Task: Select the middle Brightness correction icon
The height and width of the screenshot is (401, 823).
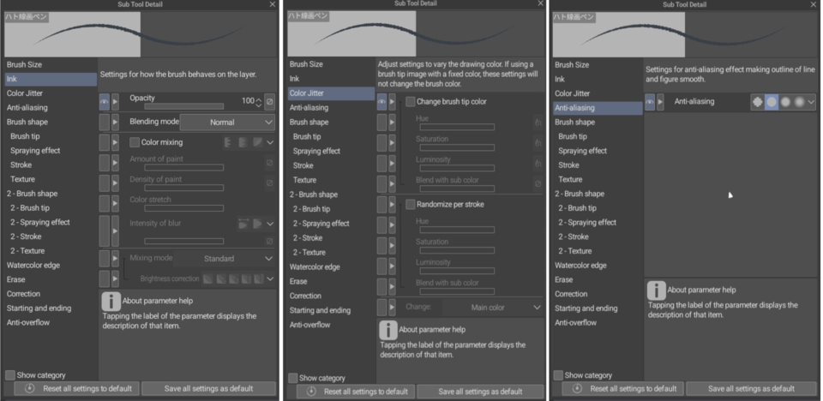Action: pos(233,278)
